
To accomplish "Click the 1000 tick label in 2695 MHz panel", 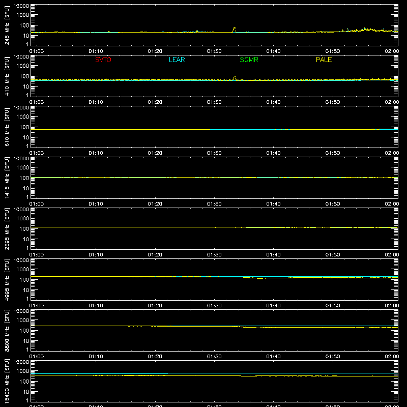I will (x=23, y=219).
